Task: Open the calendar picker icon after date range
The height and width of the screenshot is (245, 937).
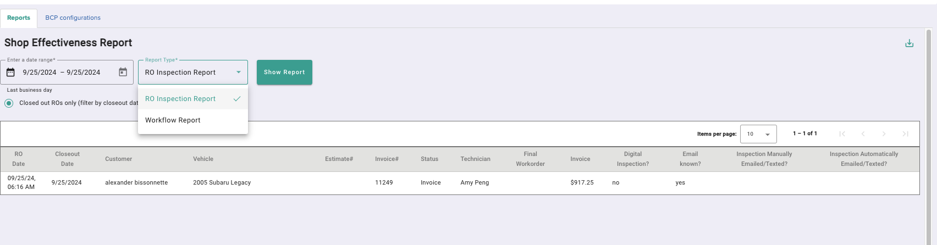Action: point(123,72)
